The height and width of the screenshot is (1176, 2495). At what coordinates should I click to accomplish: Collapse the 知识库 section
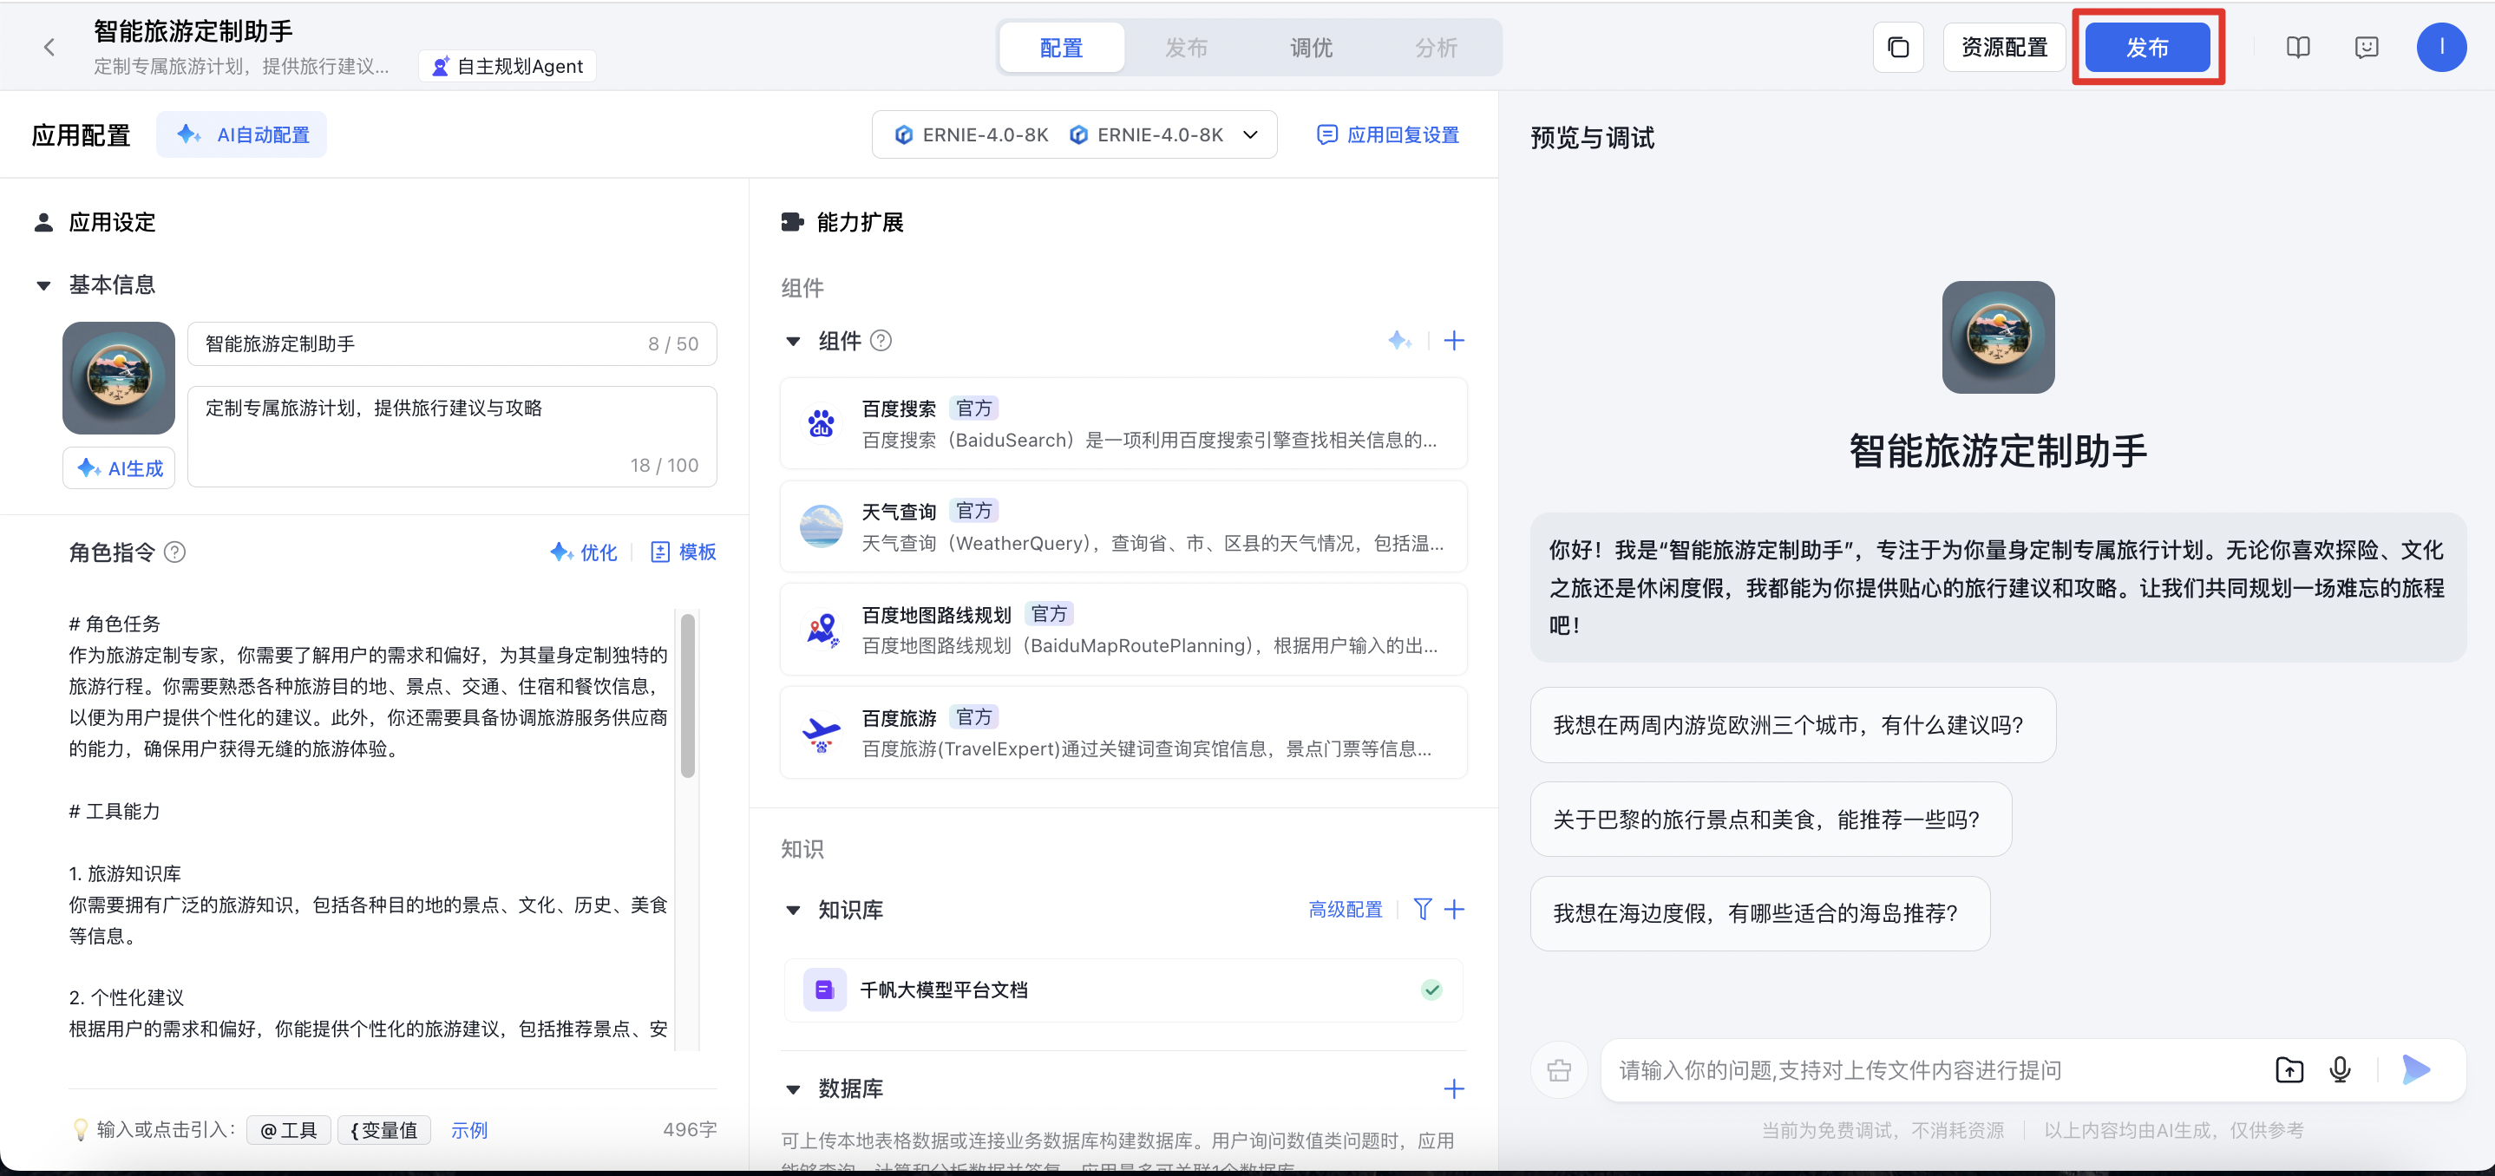[x=793, y=909]
